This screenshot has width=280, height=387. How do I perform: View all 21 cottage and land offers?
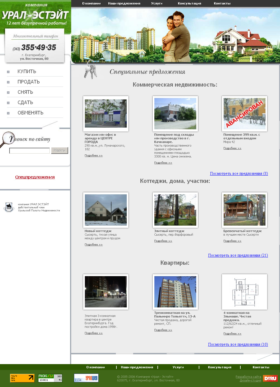pos(238,255)
